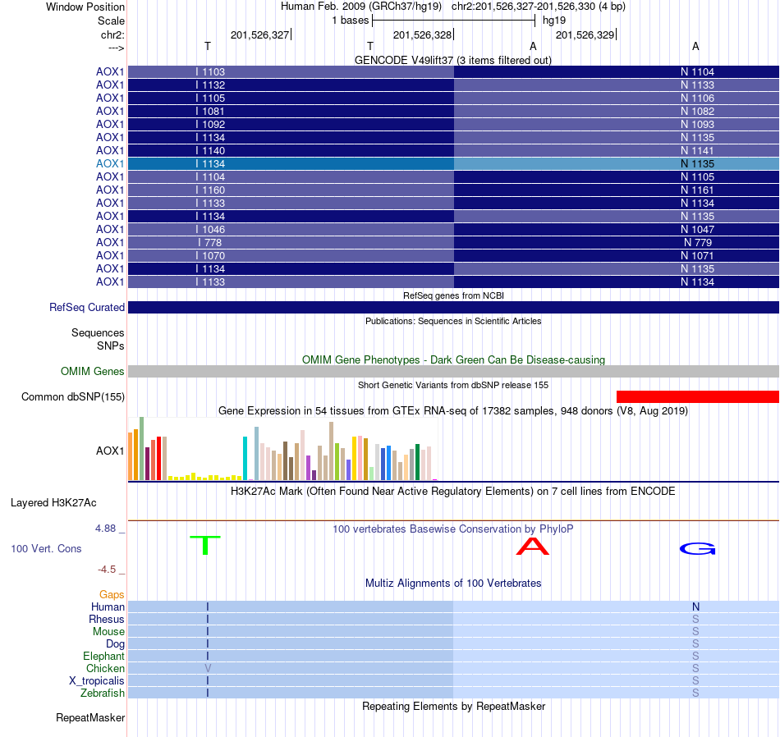Click the Window Position label

click(x=85, y=7)
